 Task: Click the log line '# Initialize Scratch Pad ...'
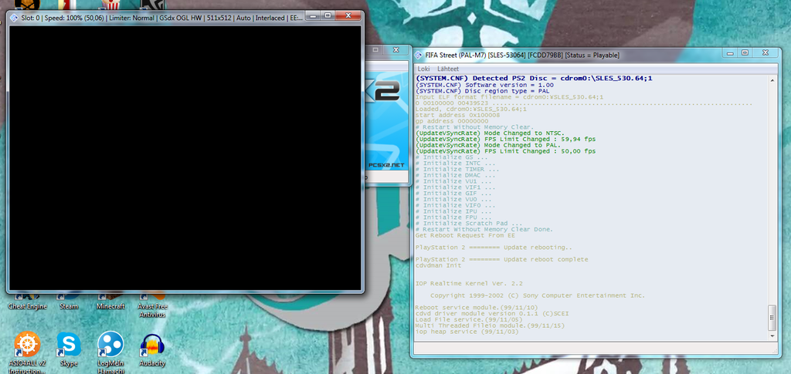click(x=469, y=224)
